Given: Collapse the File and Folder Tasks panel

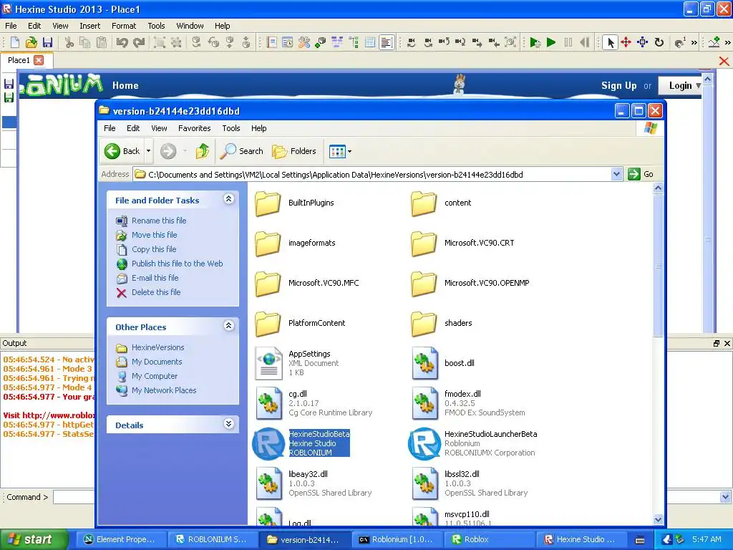Looking at the screenshot, I should pos(228,199).
